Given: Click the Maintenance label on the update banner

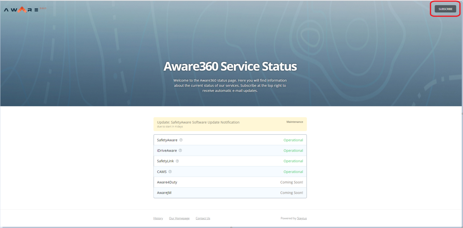Looking at the screenshot, I should (294, 122).
